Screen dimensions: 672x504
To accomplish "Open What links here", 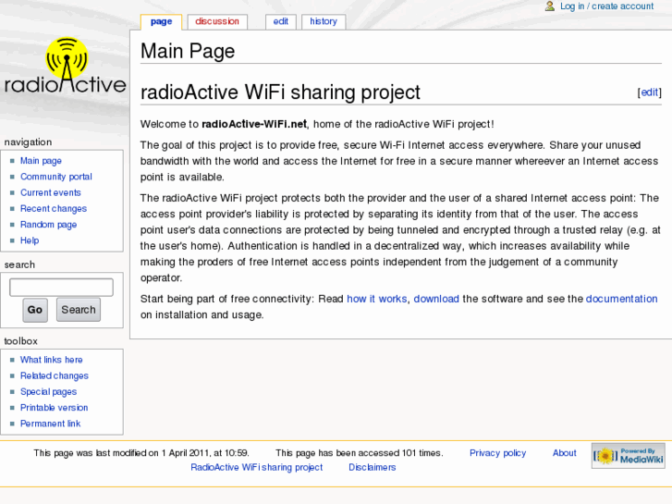I will pyautogui.click(x=52, y=360).
